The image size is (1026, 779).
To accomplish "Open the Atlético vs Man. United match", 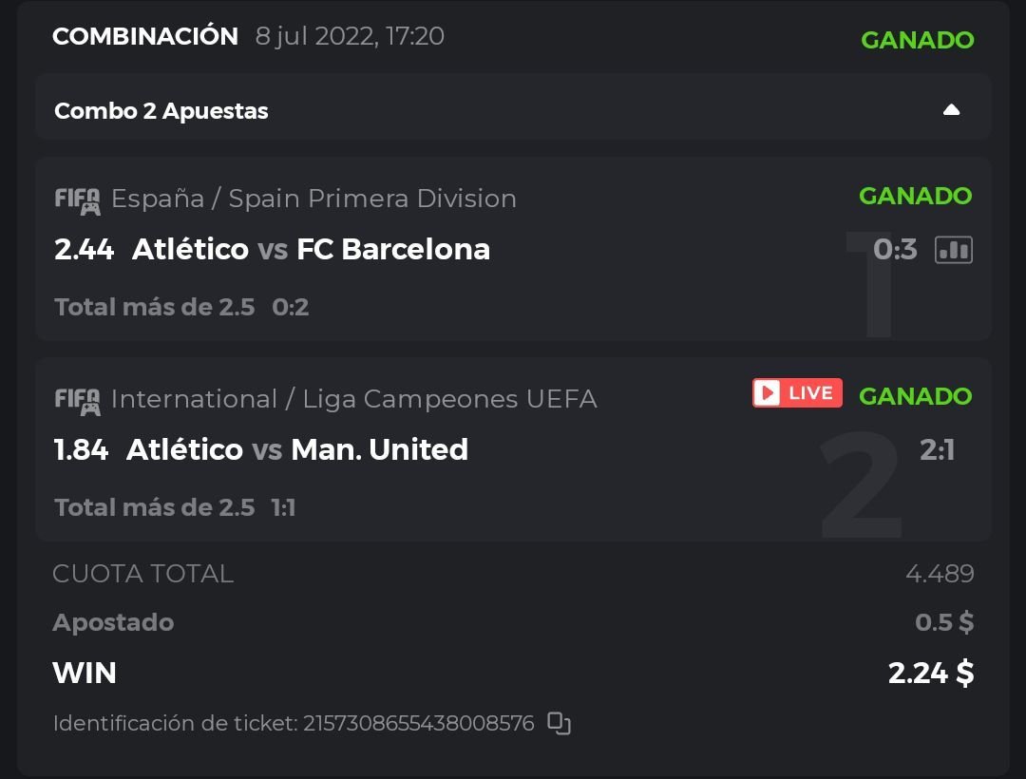I will click(x=297, y=449).
